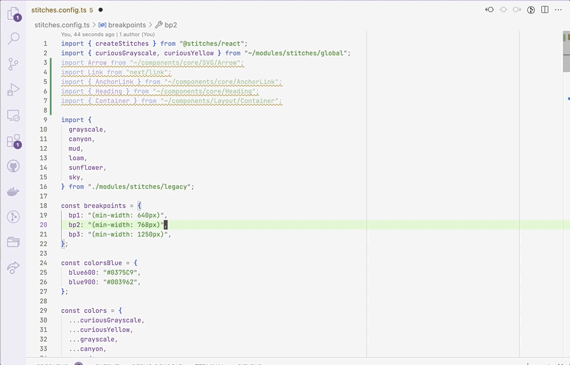Open the editor More Actions ellipsis menu
Image resolution: width=570 pixels, height=365 pixels.
tap(559, 10)
